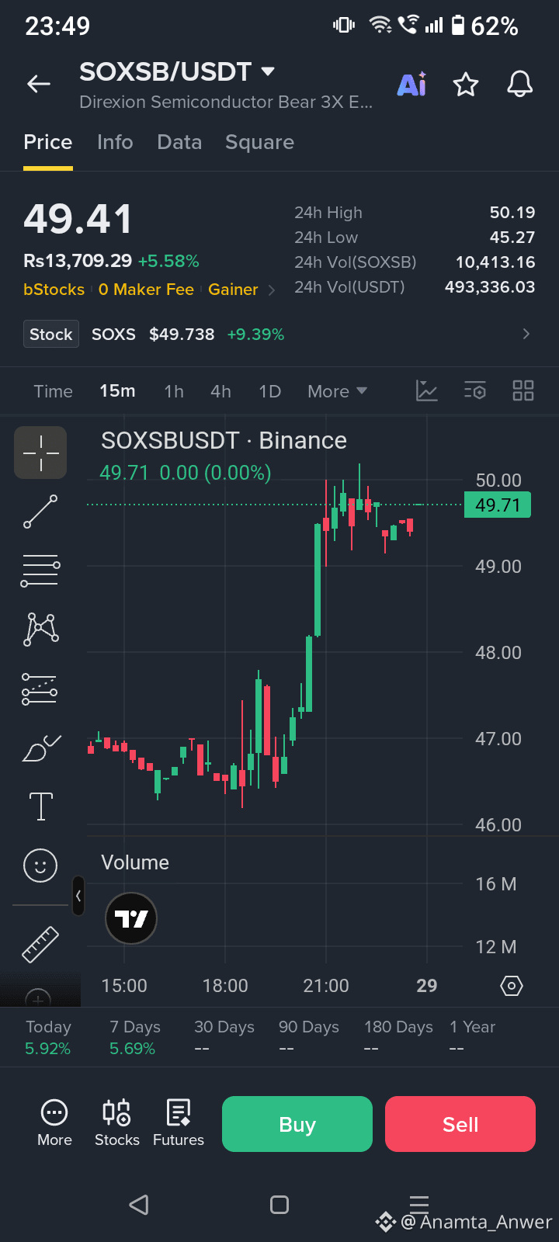Select the text annotation tool
This screenshot has width=559, height=1242.
point(40,807)
